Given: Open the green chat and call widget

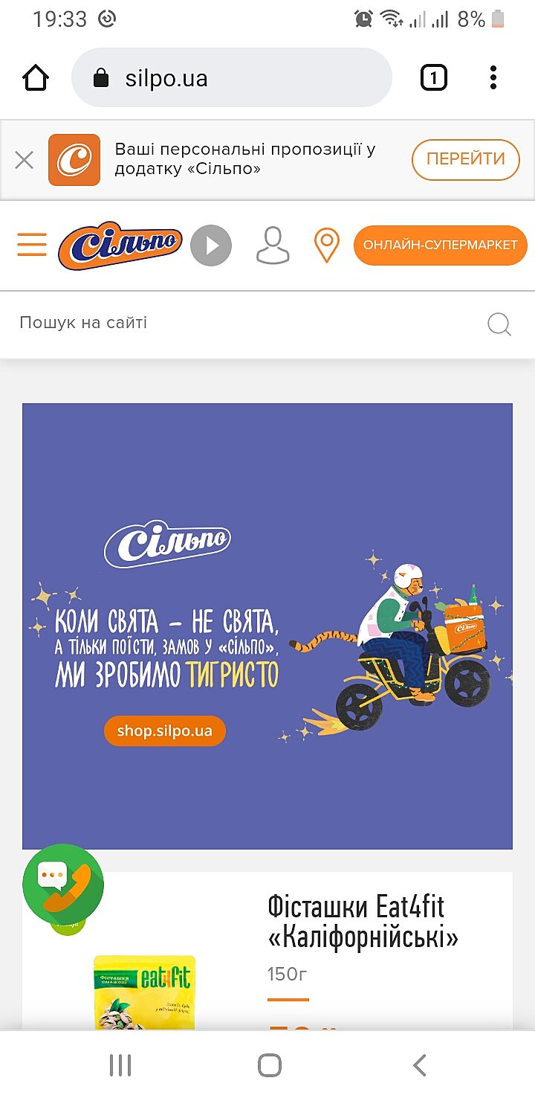Looking at the screenshot, I should (x=63, y=885).
